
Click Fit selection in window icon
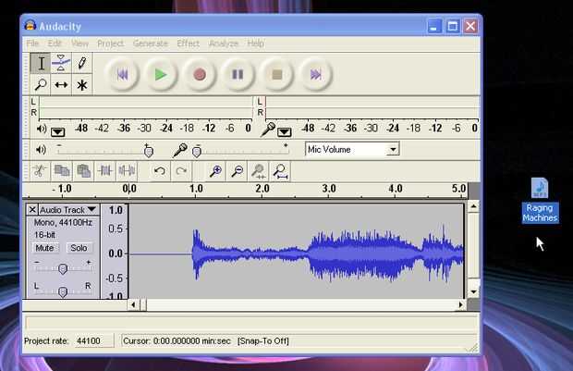(x=259, y=170)
